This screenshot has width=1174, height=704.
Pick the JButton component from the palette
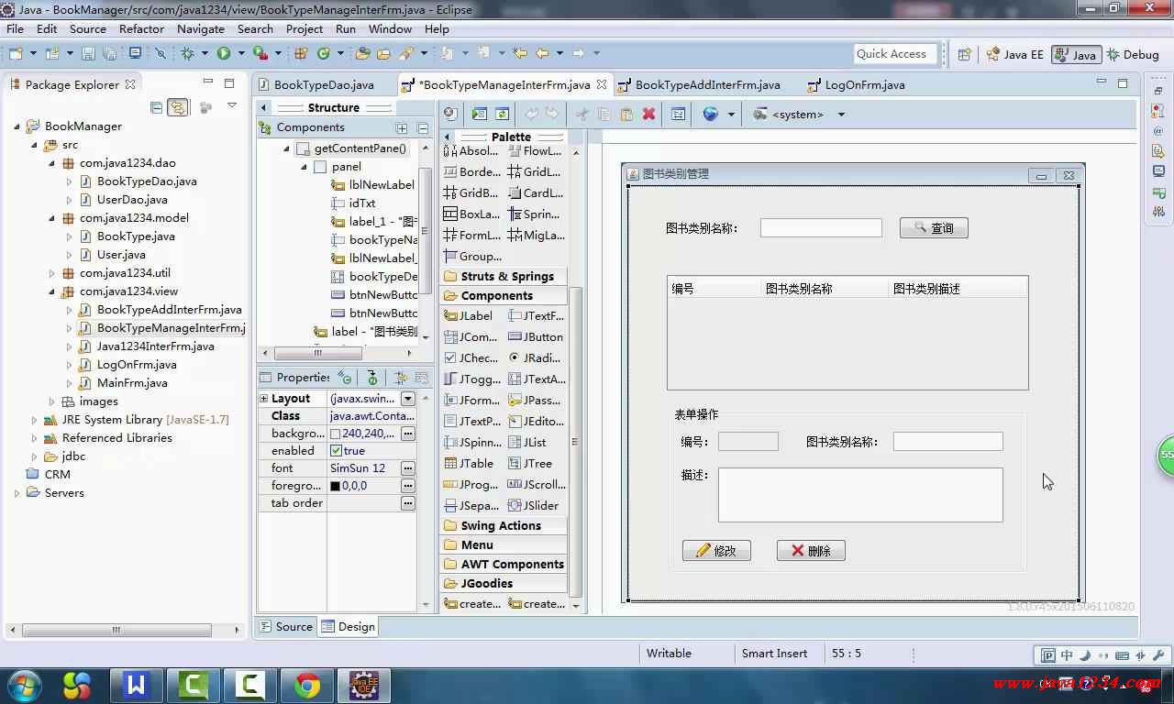click(x=536, y=336)
